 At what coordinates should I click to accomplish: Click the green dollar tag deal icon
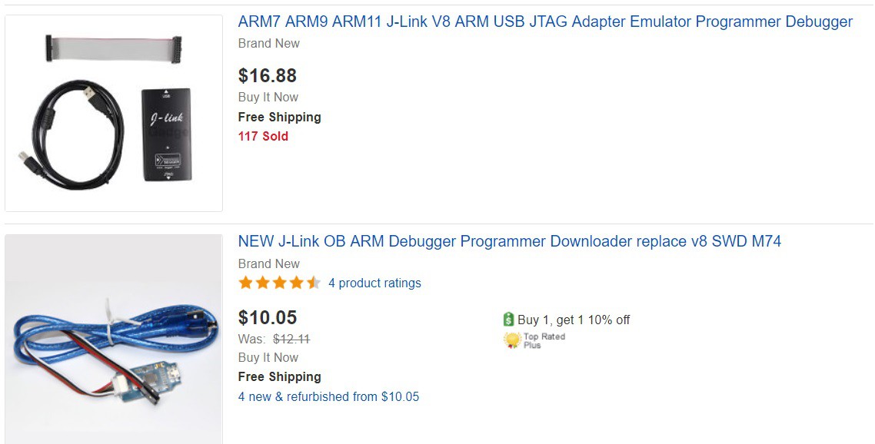click(x=507, y=320)
